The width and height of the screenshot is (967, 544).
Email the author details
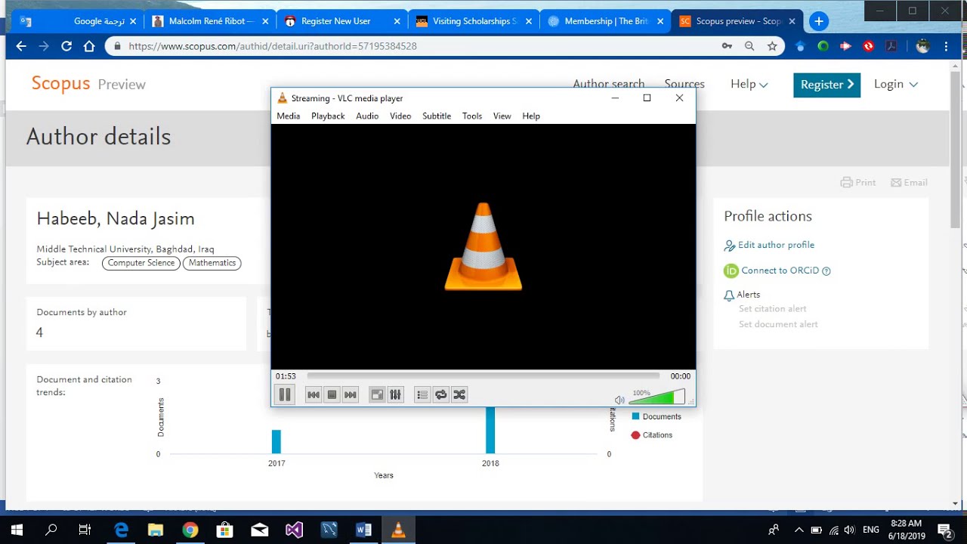pyautogui.click(x=909, y=182)
